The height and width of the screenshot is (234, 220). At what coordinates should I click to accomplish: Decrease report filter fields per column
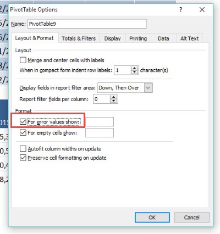point(114,101)
